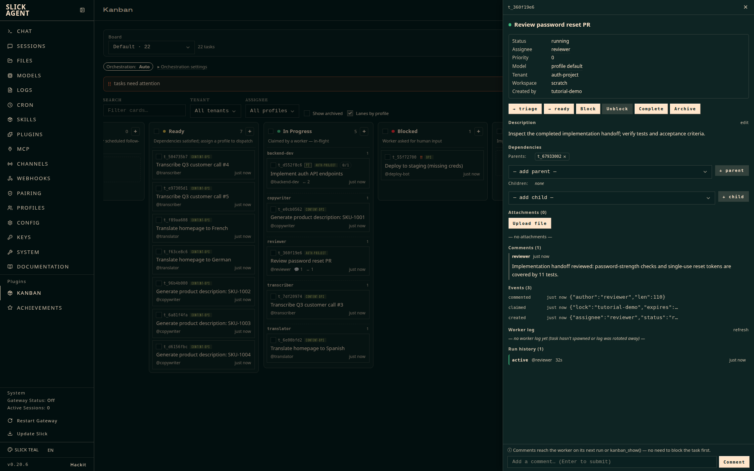
Task: Focus the Filter cards search field
Action: [x=144, y=111]
